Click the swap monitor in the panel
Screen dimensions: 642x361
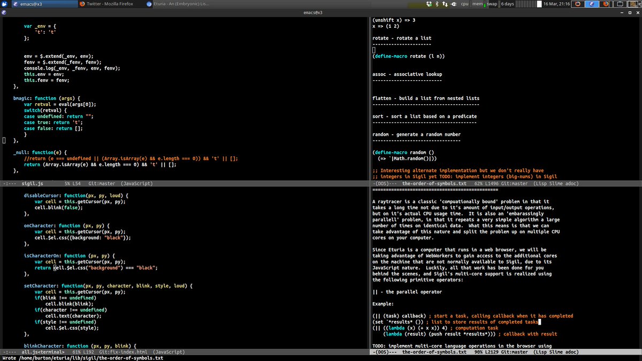(x=492, y=4)
